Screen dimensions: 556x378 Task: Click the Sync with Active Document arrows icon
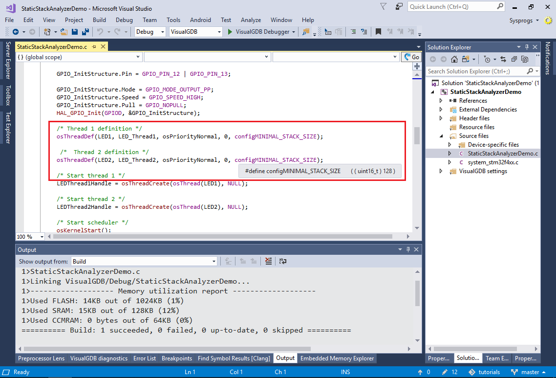click(503, 59)
